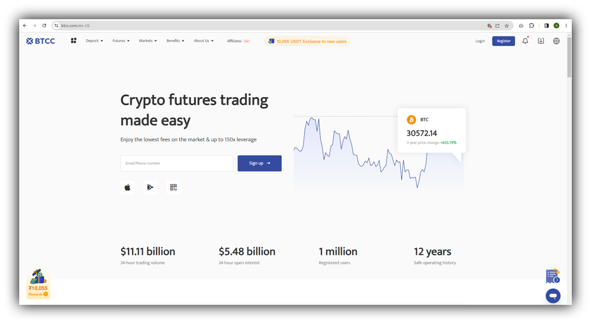Open the Benefits menu
This screenshot has height=324, width=591.
pos(175,41)
